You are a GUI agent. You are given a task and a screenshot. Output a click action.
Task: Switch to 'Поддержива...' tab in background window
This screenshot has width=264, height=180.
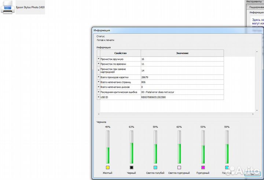(x=256, y=7)
